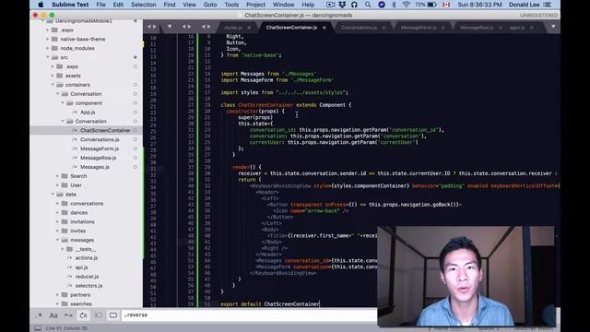
Task: Open the notification center icon
Action: pyautogui.click(x=548, y=5)
